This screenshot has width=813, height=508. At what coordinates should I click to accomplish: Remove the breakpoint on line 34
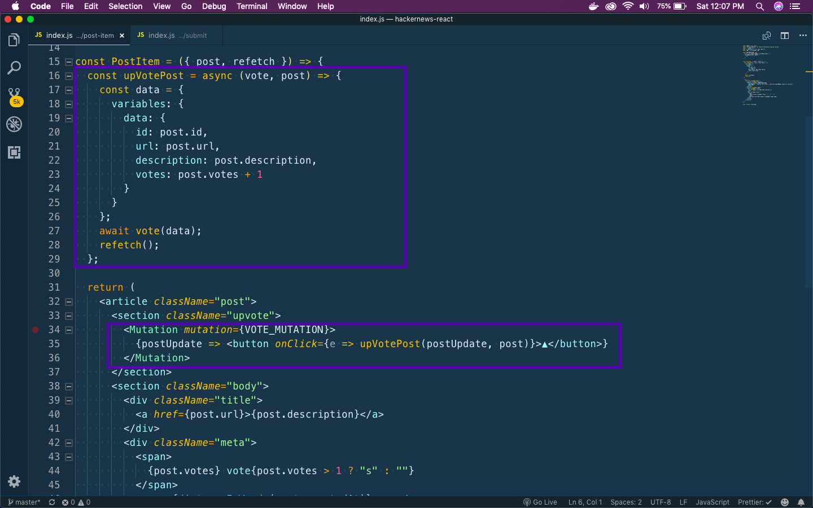(35, 330)
